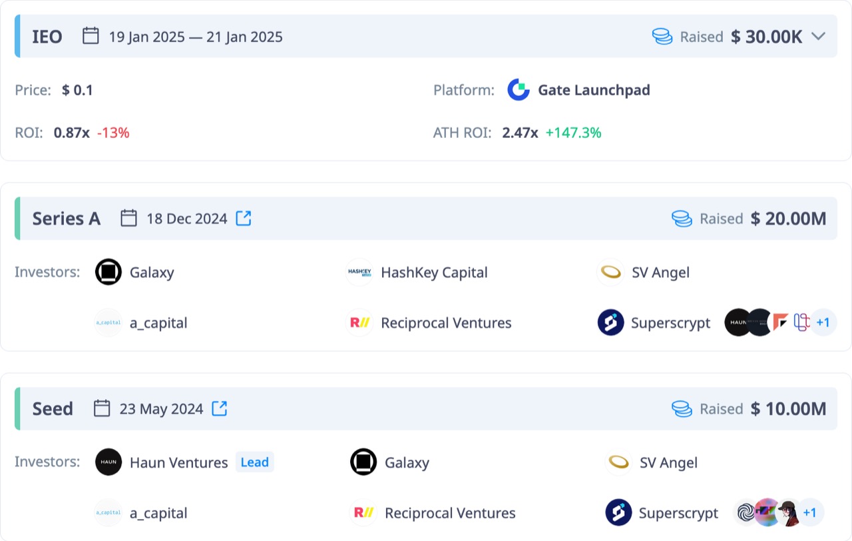Click the a_capital logo in Seed round
This screenshot has width=852, height=541.
[x=108, y=513]
